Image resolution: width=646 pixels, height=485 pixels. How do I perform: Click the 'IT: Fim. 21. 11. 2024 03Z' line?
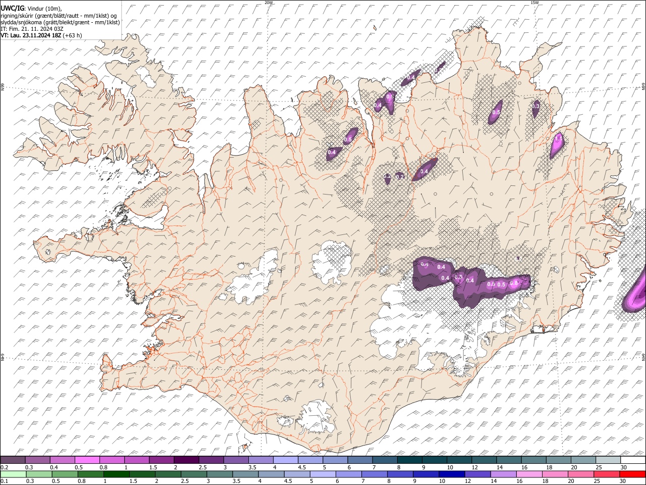32,29
